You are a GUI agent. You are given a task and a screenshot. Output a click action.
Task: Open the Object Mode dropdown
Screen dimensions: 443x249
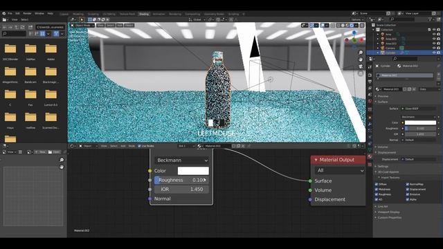82,25
